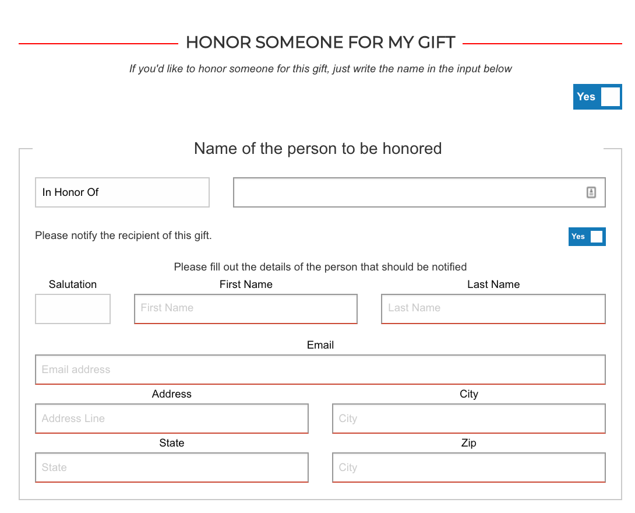Open the In Honor Of dropdown

122,192
